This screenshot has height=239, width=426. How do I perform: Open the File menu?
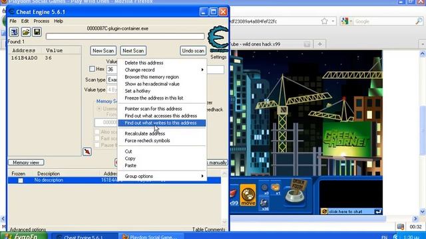click(x=13, y=21)
